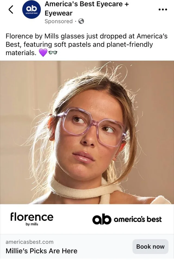Click the small 'by mills' text
174x260 pixels.
[x=32, y=224]
